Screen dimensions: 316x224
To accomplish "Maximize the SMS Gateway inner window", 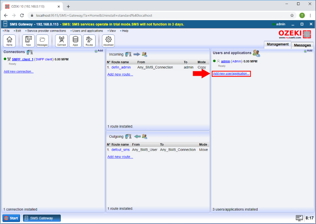I will (302, 24).
